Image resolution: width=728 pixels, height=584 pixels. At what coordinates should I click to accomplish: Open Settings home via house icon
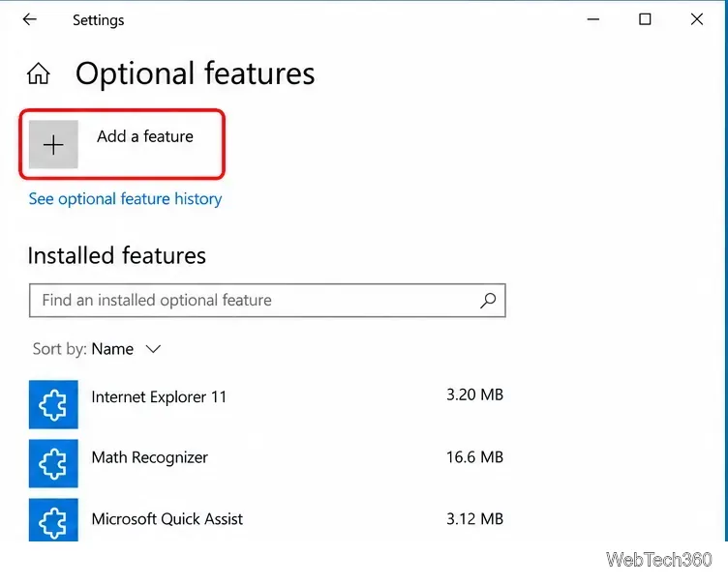click(38, 73)
